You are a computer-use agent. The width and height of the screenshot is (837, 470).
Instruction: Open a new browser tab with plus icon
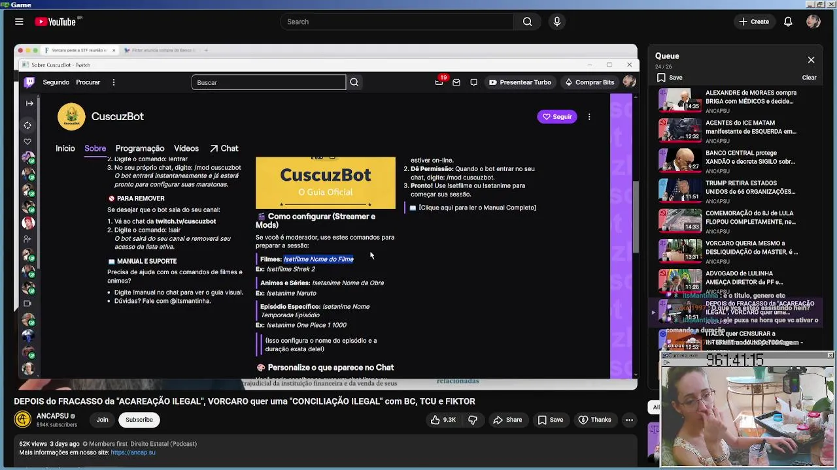pos(206,50)
